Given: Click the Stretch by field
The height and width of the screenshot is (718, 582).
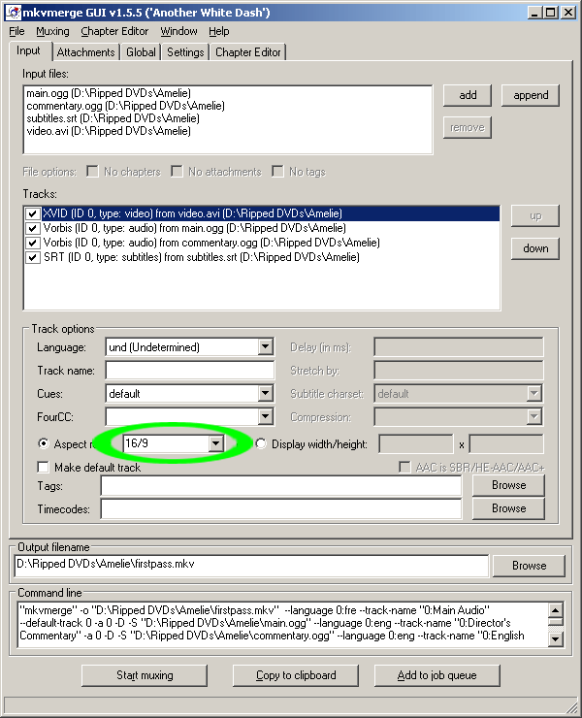Looking at the screenshot, I should click(459, 370).
